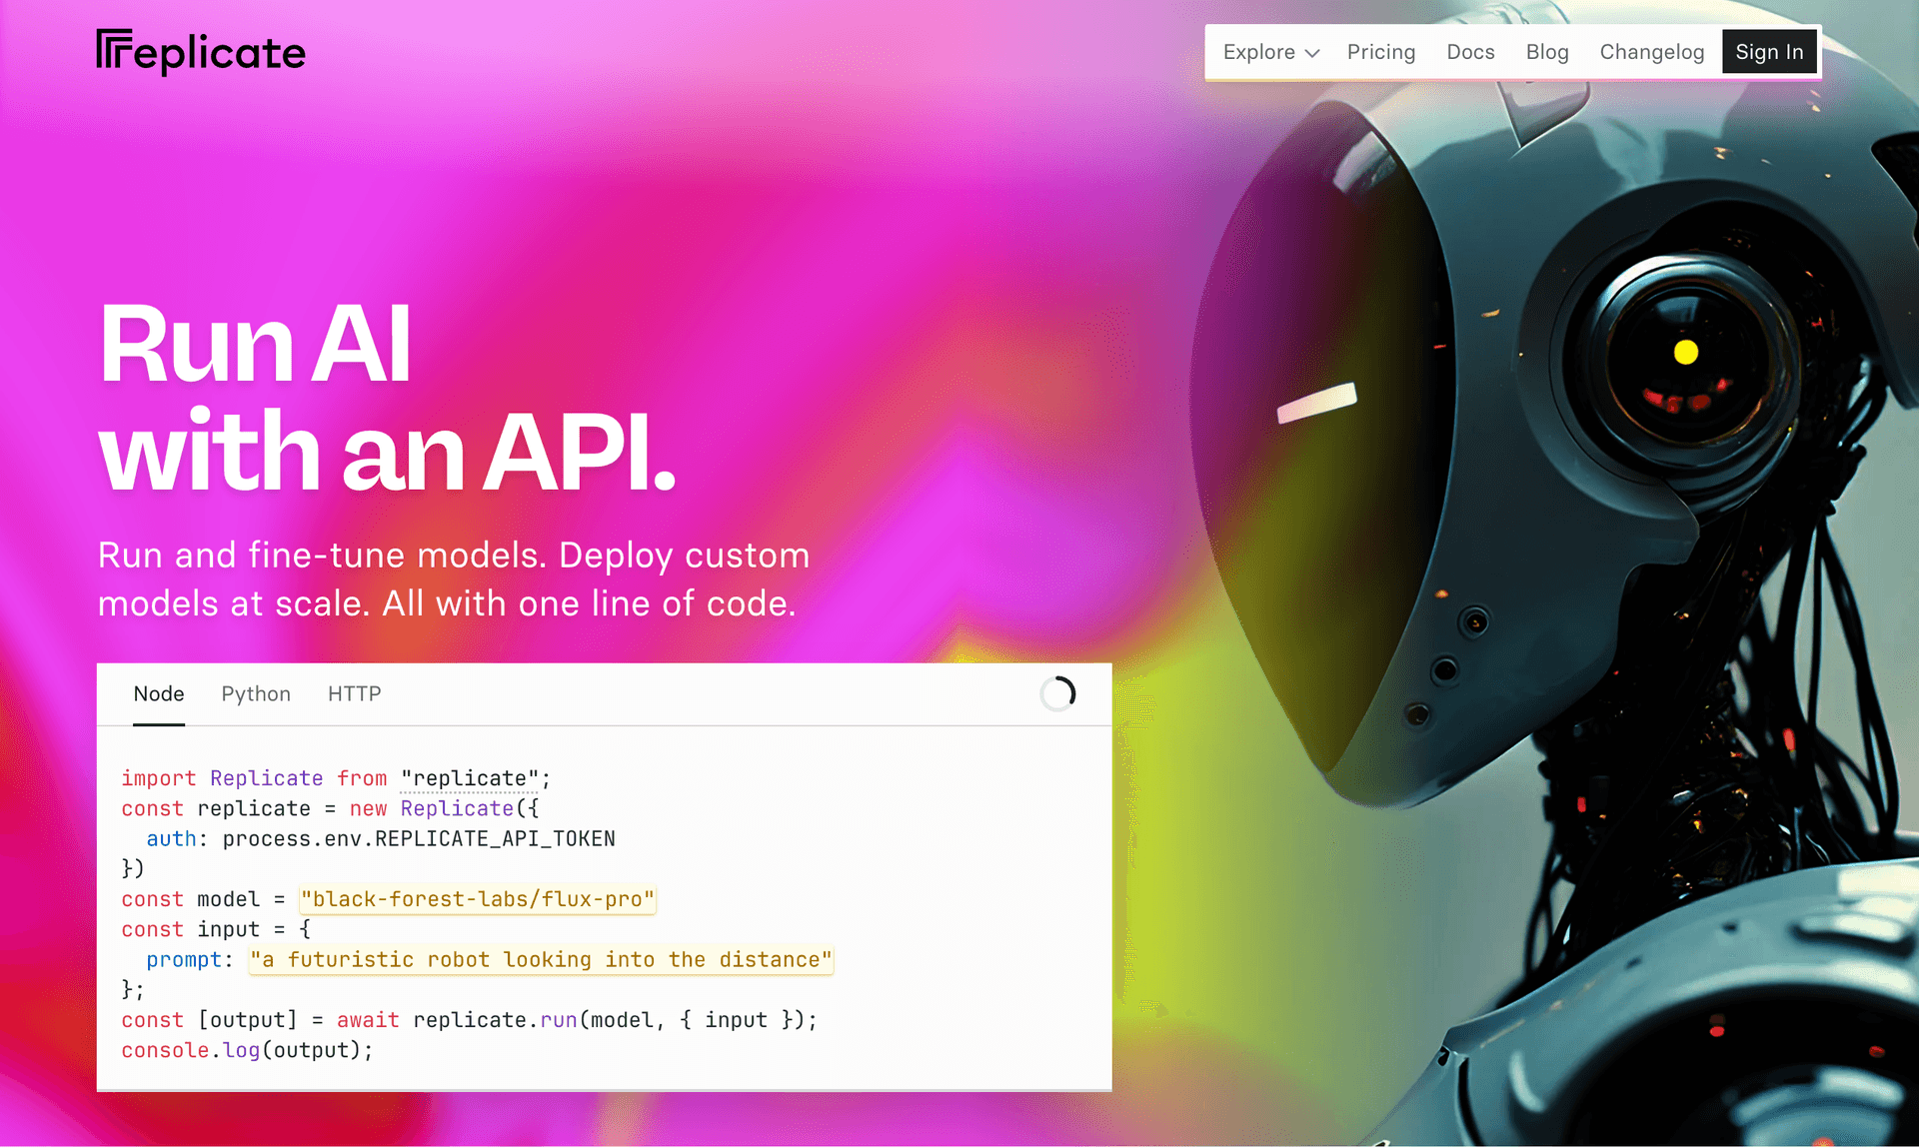Viewport: 1919px width, 1148px height.
Task: Click the "black-forest-labs/flux-pro" model string
Action: coord(478,899)
